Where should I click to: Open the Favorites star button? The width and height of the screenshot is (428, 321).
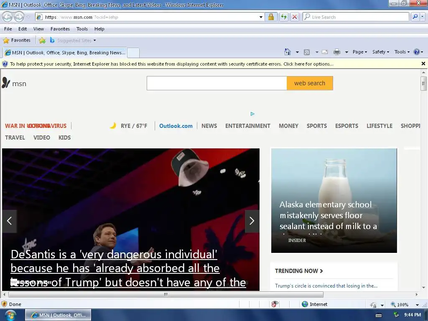pyautogui.click(x=17, y=40)
